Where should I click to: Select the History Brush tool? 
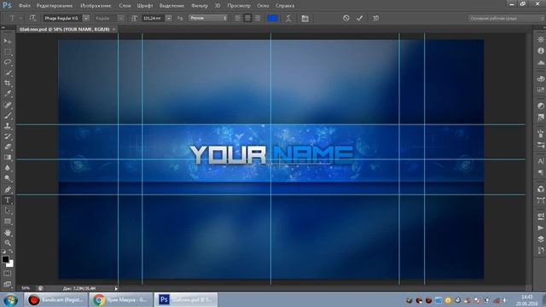8,136
